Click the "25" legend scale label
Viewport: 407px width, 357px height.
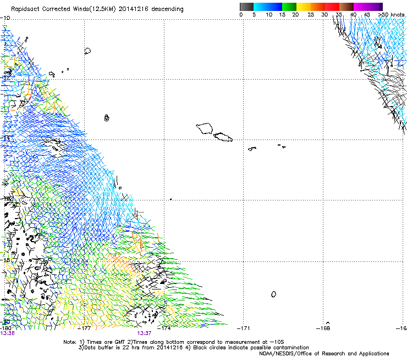click(x=311, y=14)
